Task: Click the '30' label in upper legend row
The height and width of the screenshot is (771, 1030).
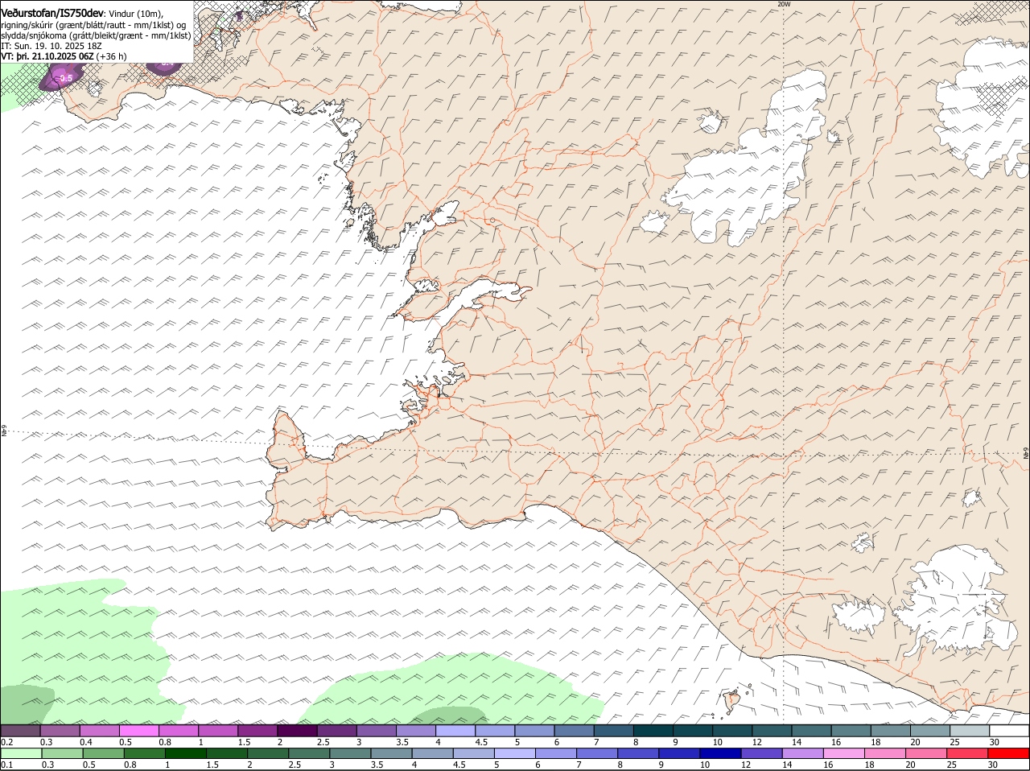Action: pyautogui.click(x=994, y=742)
